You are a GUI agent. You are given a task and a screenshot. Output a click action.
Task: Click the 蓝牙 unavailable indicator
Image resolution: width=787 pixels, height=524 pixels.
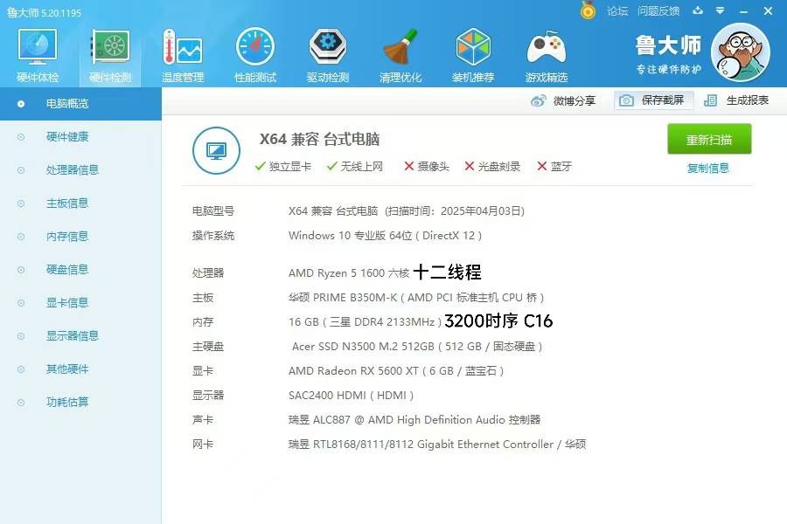[x=554, y=167]
